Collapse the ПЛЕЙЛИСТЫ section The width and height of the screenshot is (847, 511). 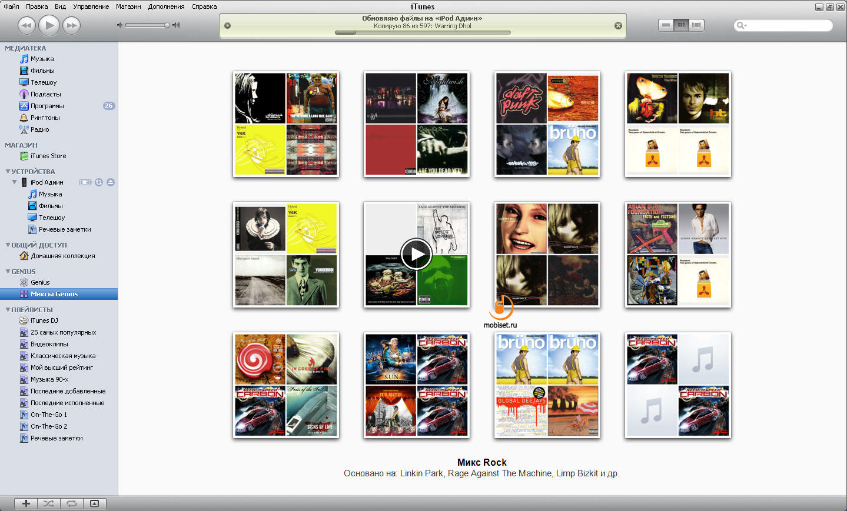click(8, 309)
